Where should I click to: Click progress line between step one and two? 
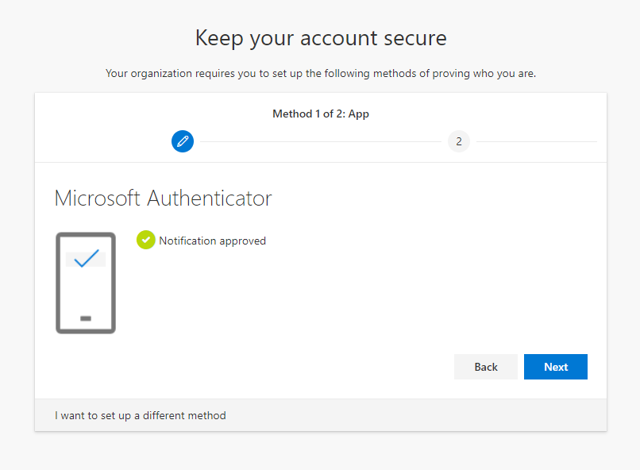321,141
